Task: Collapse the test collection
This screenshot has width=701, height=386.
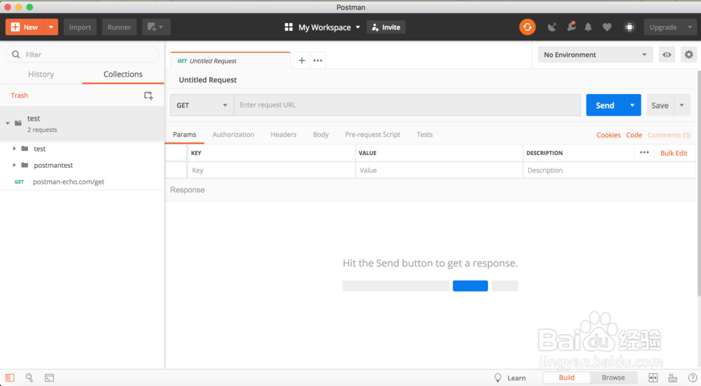Action: (8, 123)
